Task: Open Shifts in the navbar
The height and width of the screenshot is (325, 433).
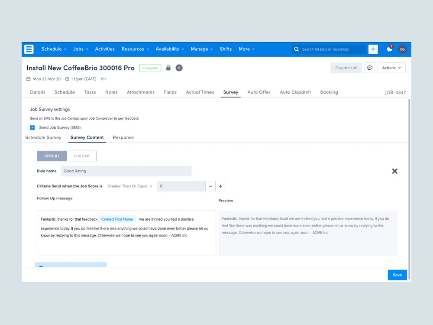Action: click(226, 49)
